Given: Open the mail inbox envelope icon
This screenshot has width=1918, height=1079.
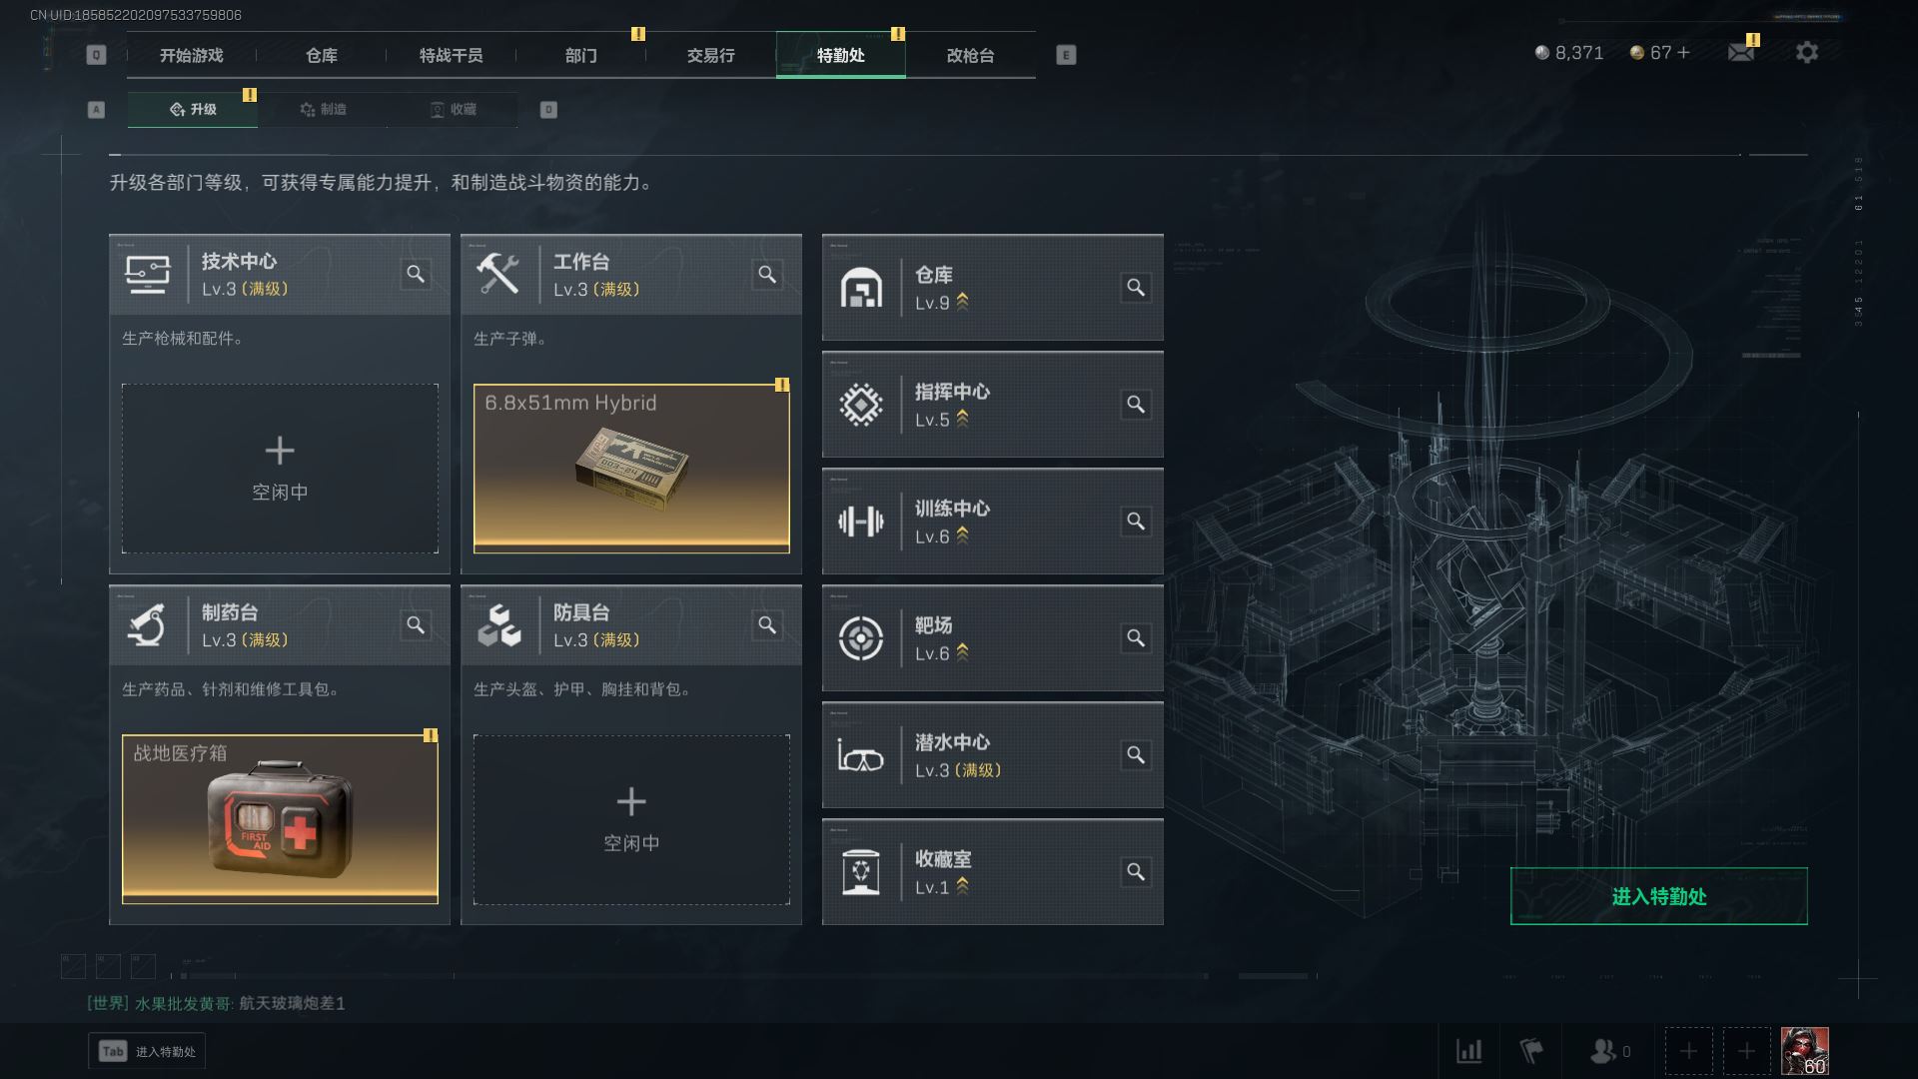Looking at the screenshot, I should coord(1741,52).
